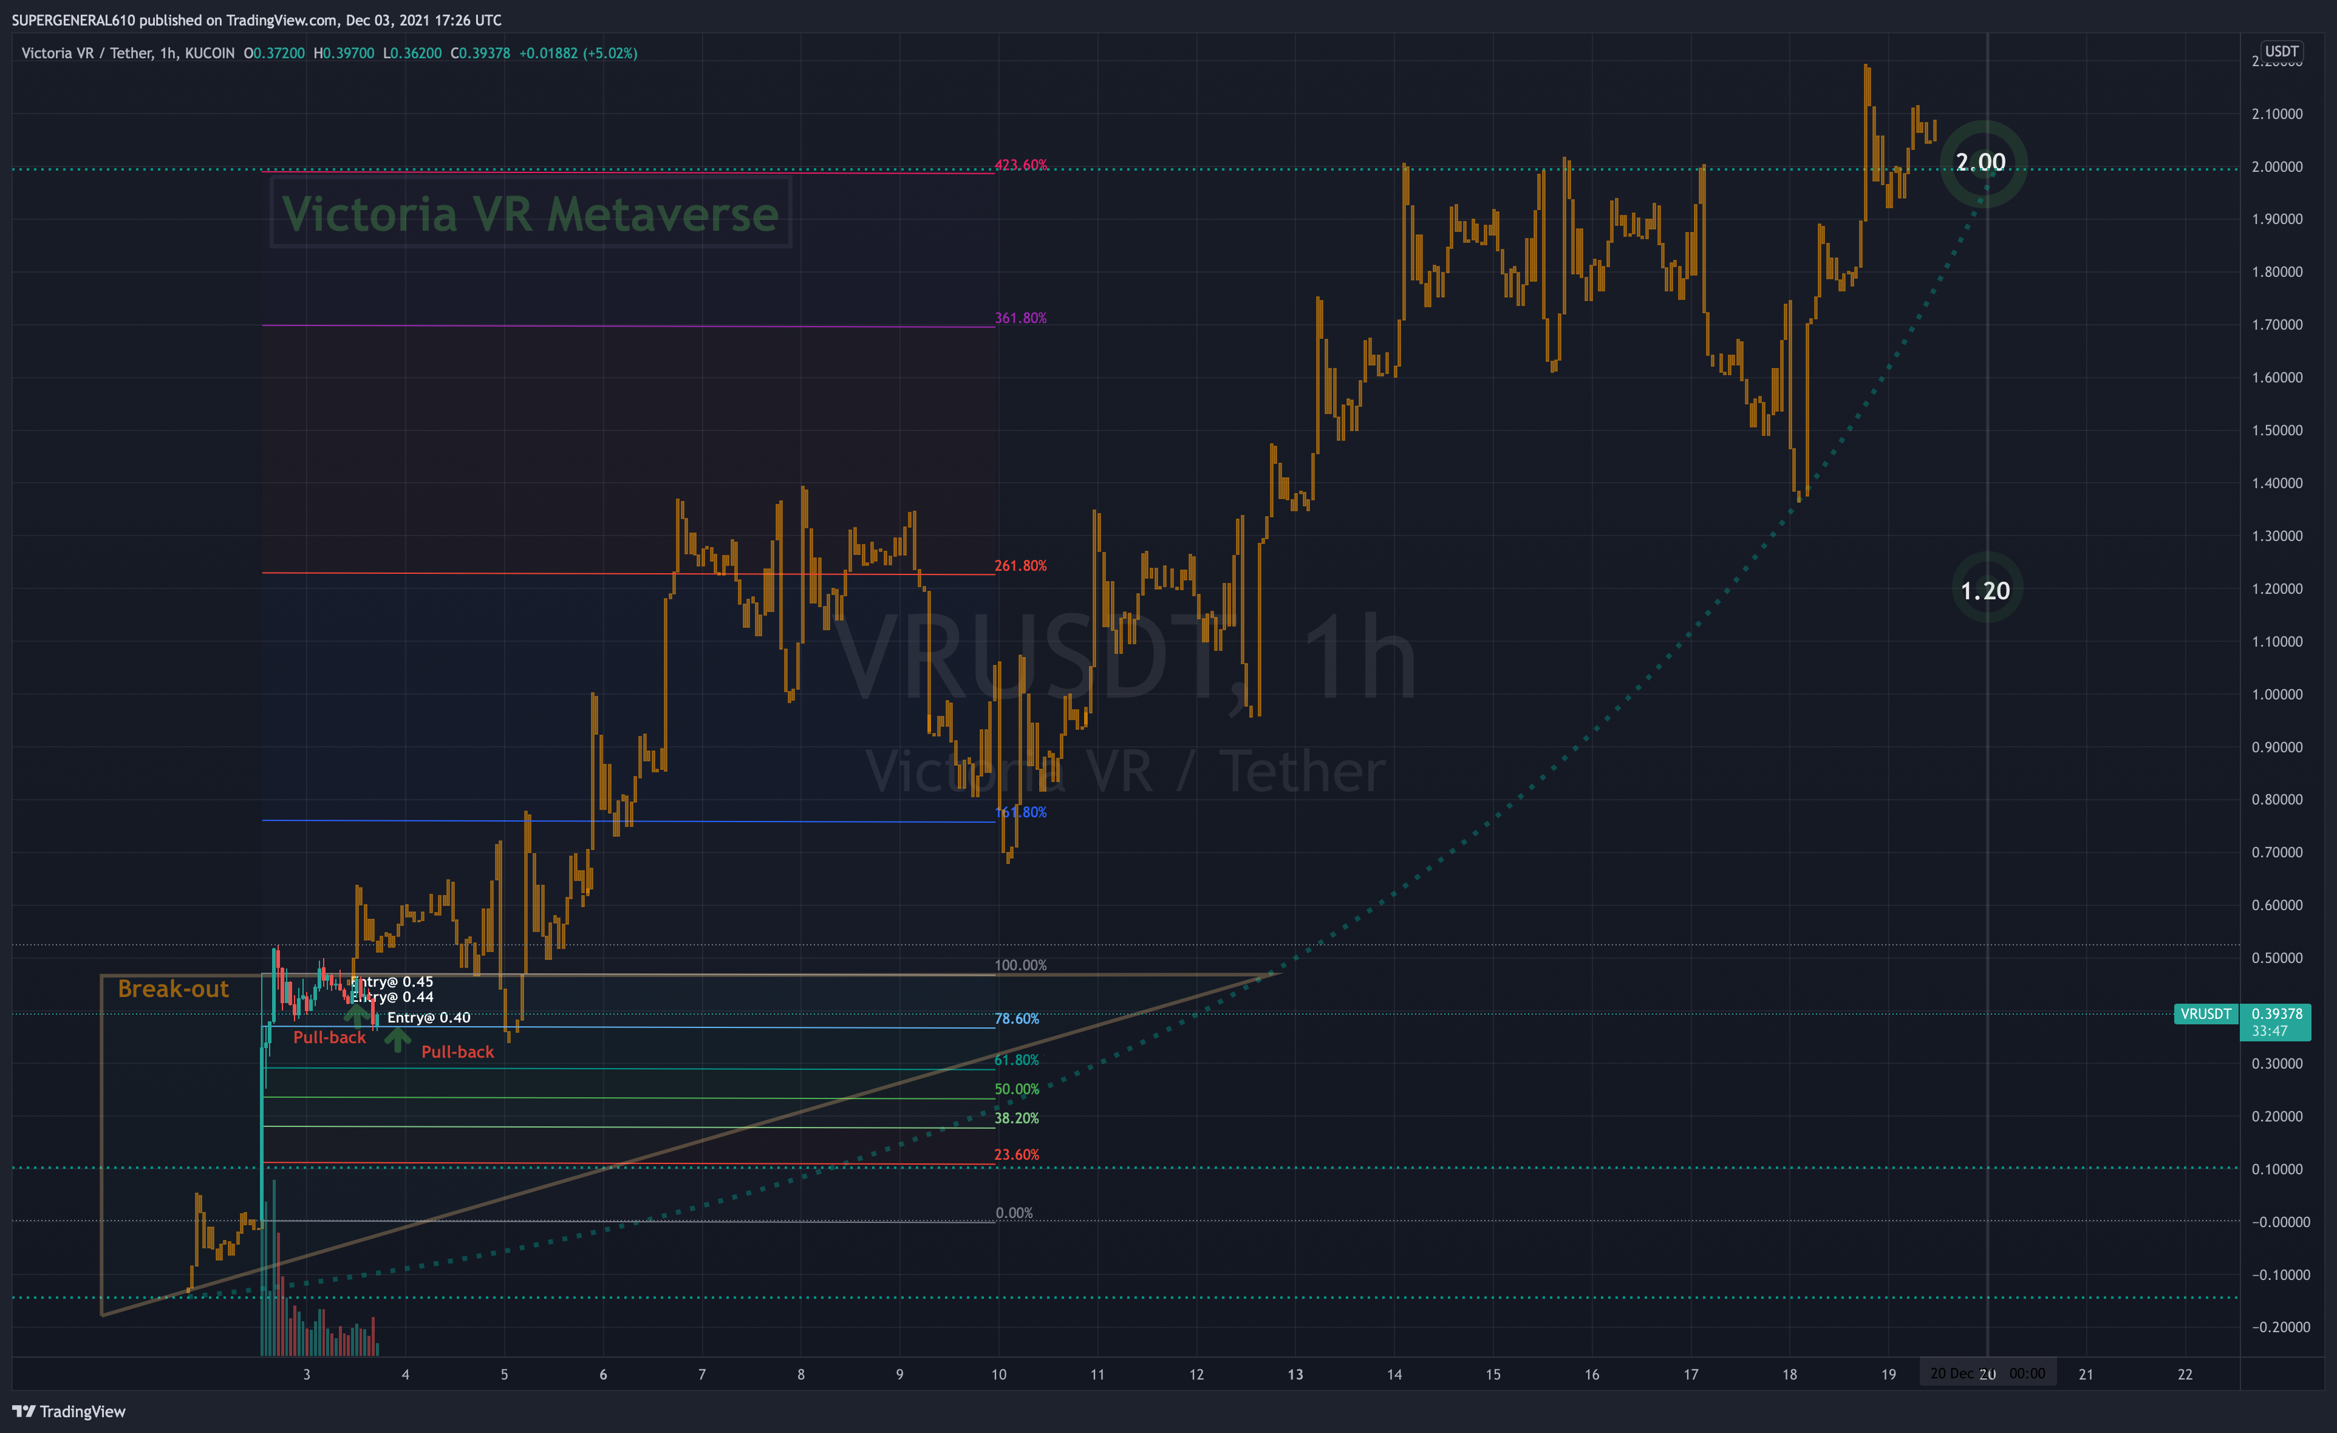
Task: Click the open value O0.37200
Action: pos(274,53)
